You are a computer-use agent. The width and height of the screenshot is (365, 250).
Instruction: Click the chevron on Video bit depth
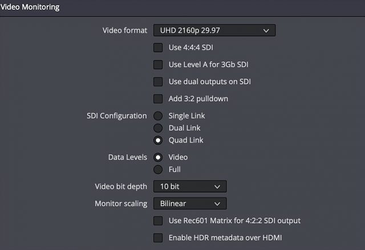tap(217, 187)
